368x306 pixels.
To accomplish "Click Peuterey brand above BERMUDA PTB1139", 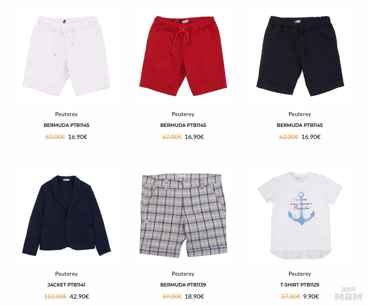I will pyautogui.click(x=183, y=274).
